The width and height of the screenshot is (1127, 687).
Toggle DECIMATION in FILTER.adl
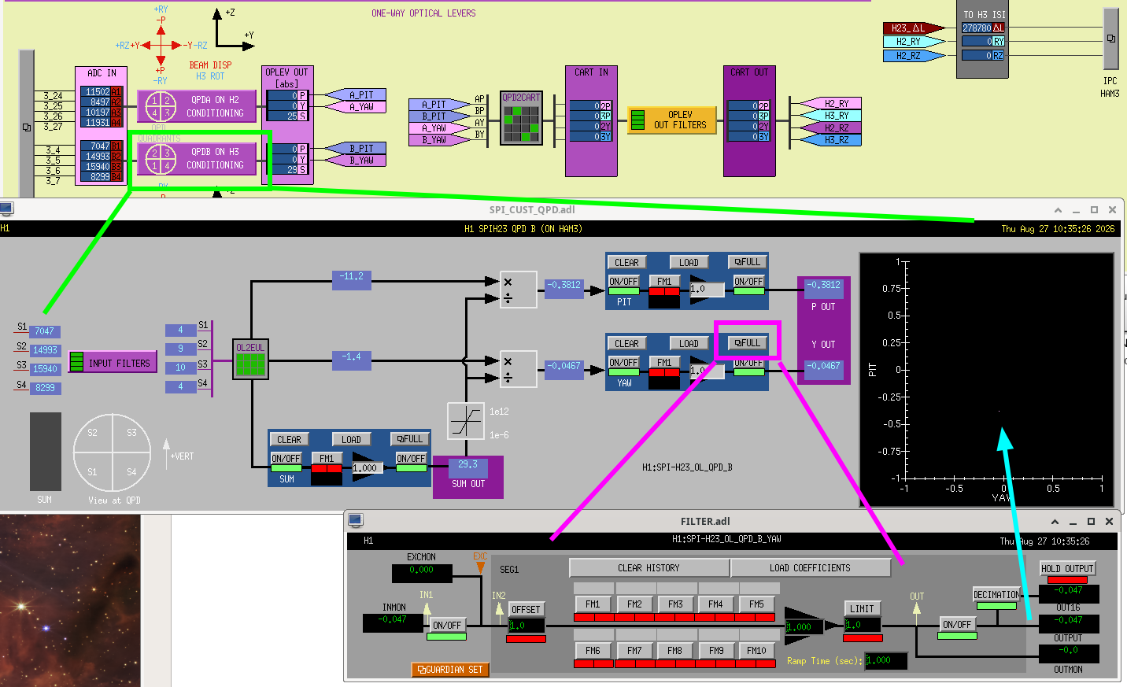(996, 594)
